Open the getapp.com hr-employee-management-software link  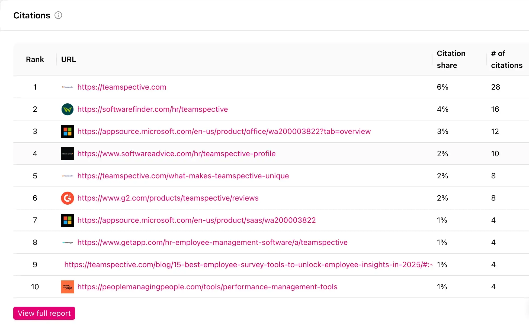(x=212, y=243)
